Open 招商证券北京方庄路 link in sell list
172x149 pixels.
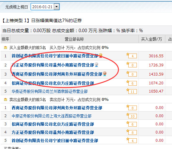tap(53, 124)
